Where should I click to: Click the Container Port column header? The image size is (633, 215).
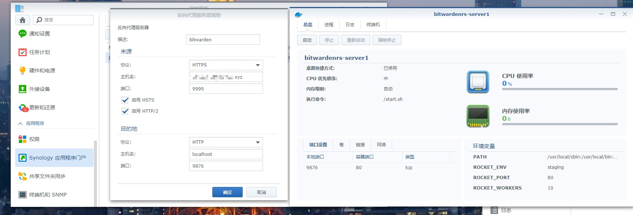point(377,157)
